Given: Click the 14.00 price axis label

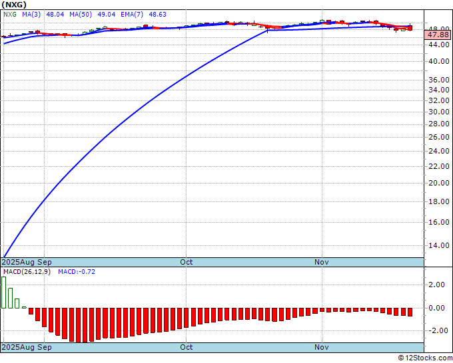Looking at the screenshot, I should pos(438,245).
